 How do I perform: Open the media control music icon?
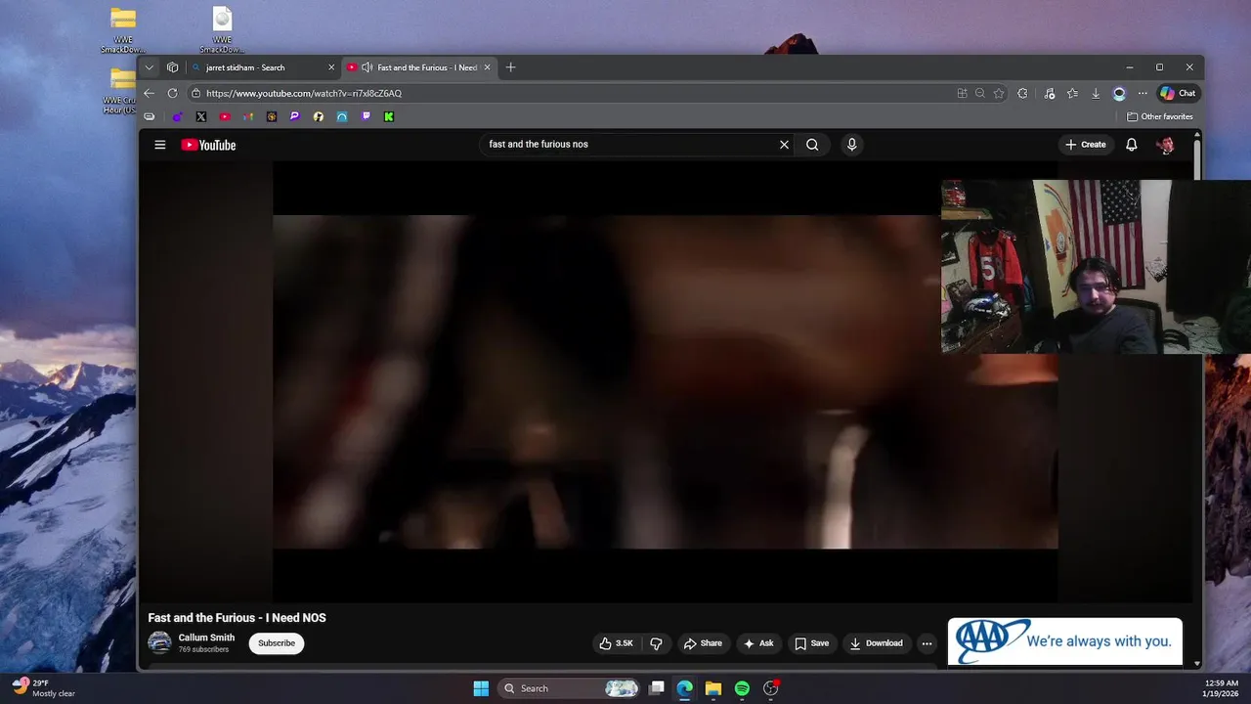[x=1050, y=93]
